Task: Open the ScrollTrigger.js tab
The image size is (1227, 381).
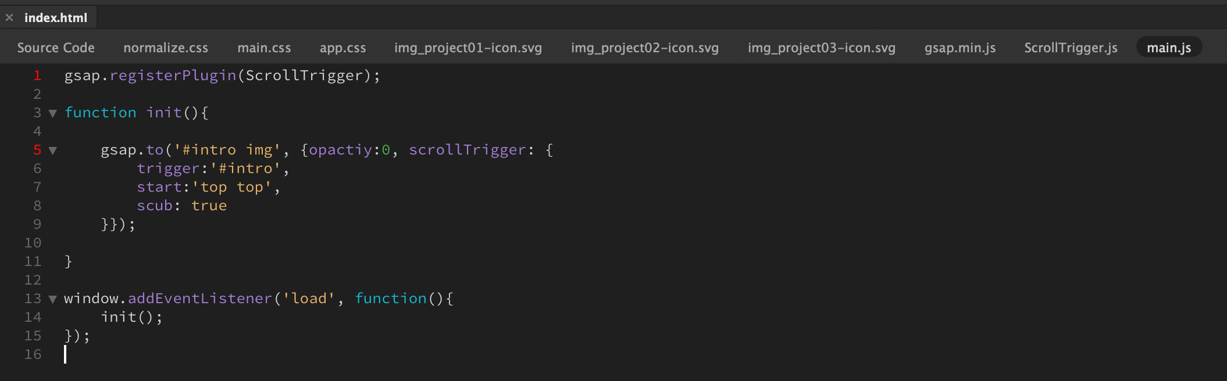Action: (1070, 48)
